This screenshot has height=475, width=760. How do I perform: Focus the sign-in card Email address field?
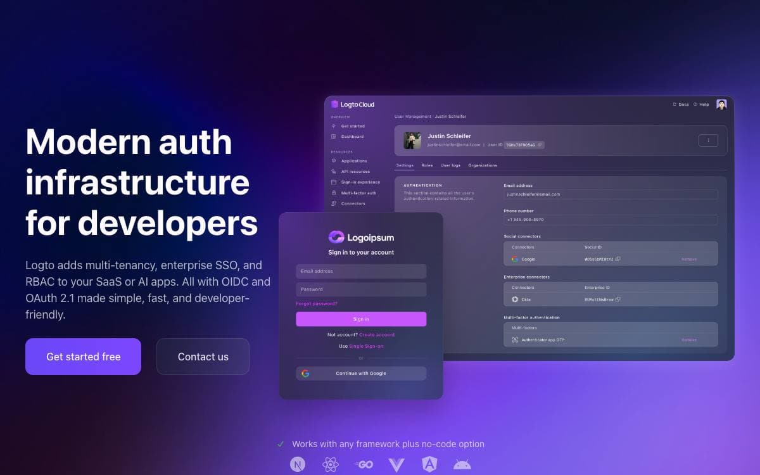(x=361, y=271)
